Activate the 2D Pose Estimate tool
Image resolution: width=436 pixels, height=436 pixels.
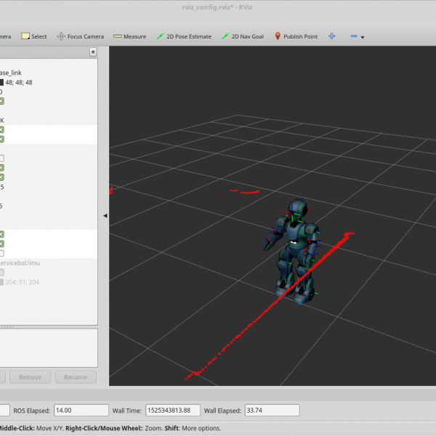tap(184, 36)
